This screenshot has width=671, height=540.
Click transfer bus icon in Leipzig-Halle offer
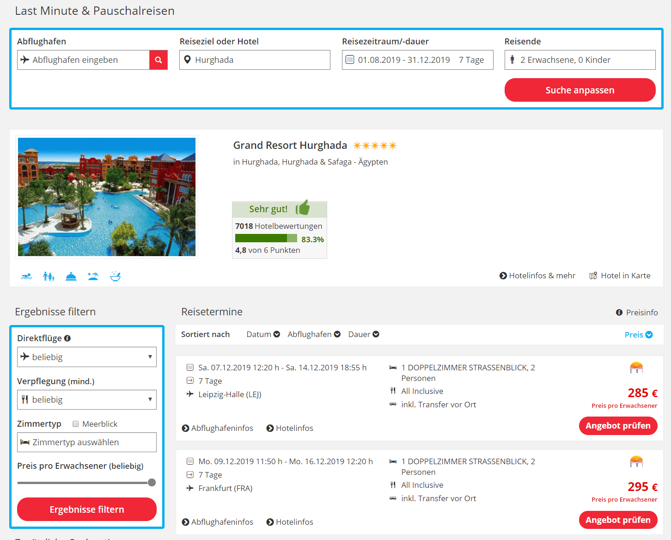pyautogui.click(x=393, y=404)
